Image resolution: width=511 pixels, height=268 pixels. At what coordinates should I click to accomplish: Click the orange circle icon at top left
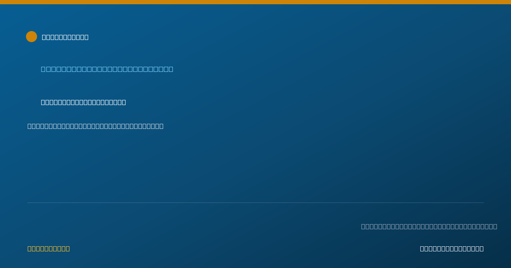[x=32, y=37]
